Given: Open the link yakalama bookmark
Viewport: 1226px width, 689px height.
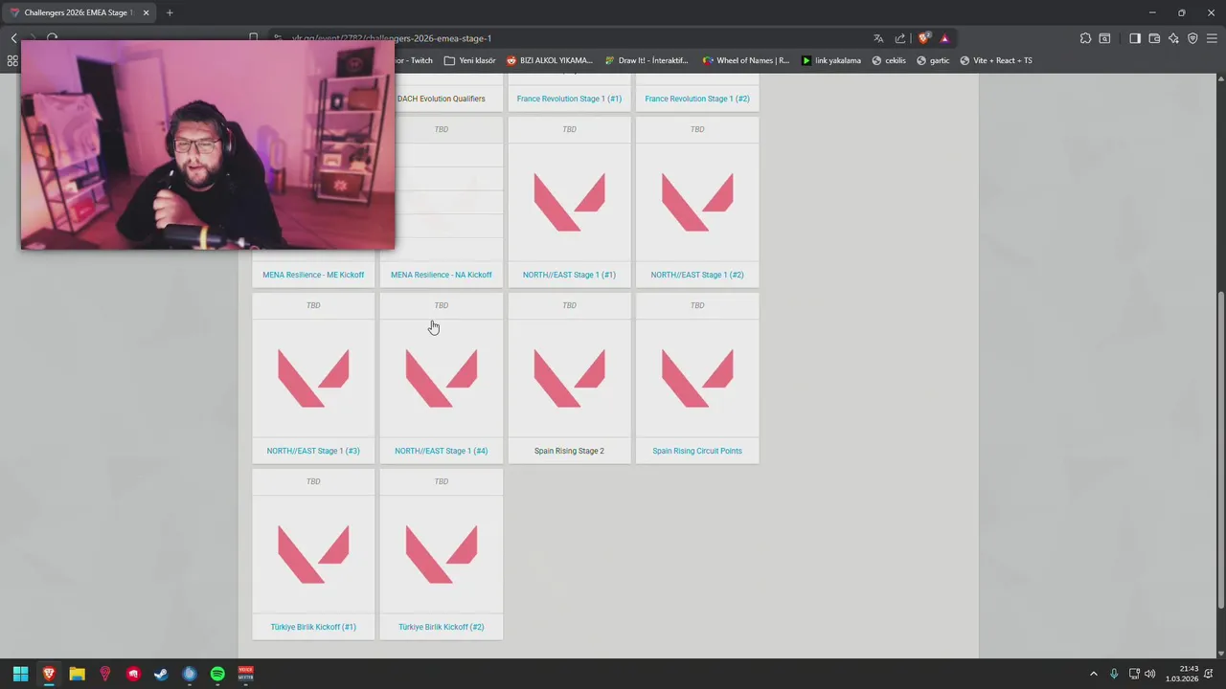Looking at the screenshot, I should (830, 60).
